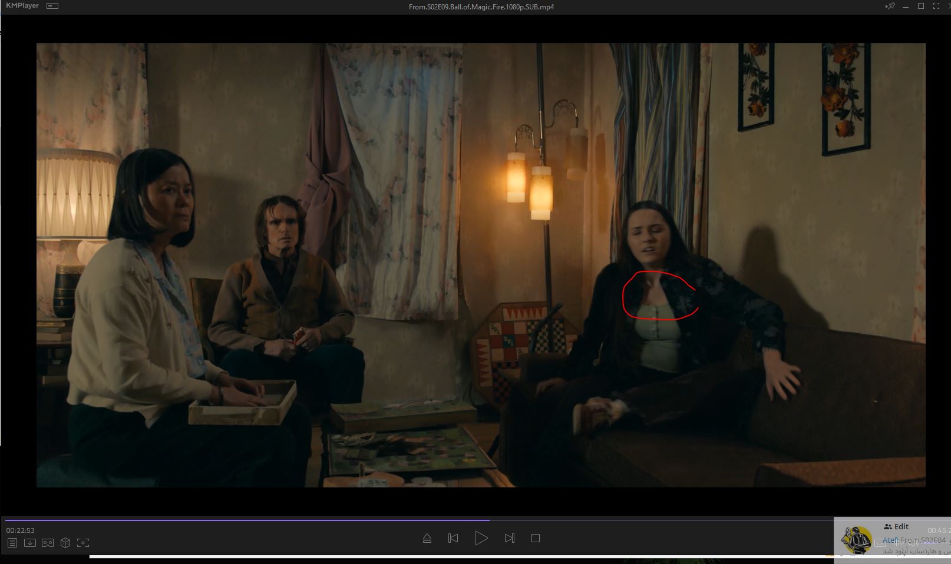Open the playlist panel icon
The width and height of the screenshot is (951, 564).
click(12, 543)
